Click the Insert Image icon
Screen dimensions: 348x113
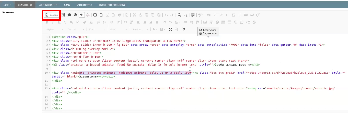click(205, 22)
